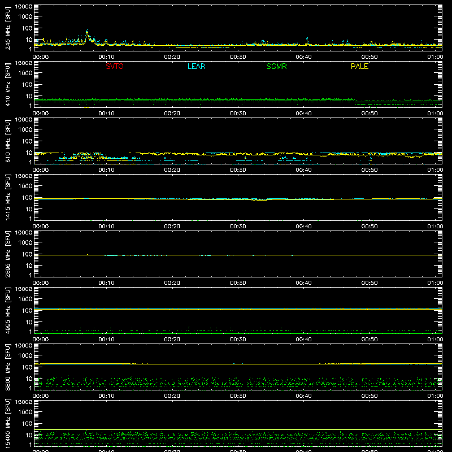Click the cyan LEAR legend label
This screenshot has width=452, height=452.
(x=196, y=66)
